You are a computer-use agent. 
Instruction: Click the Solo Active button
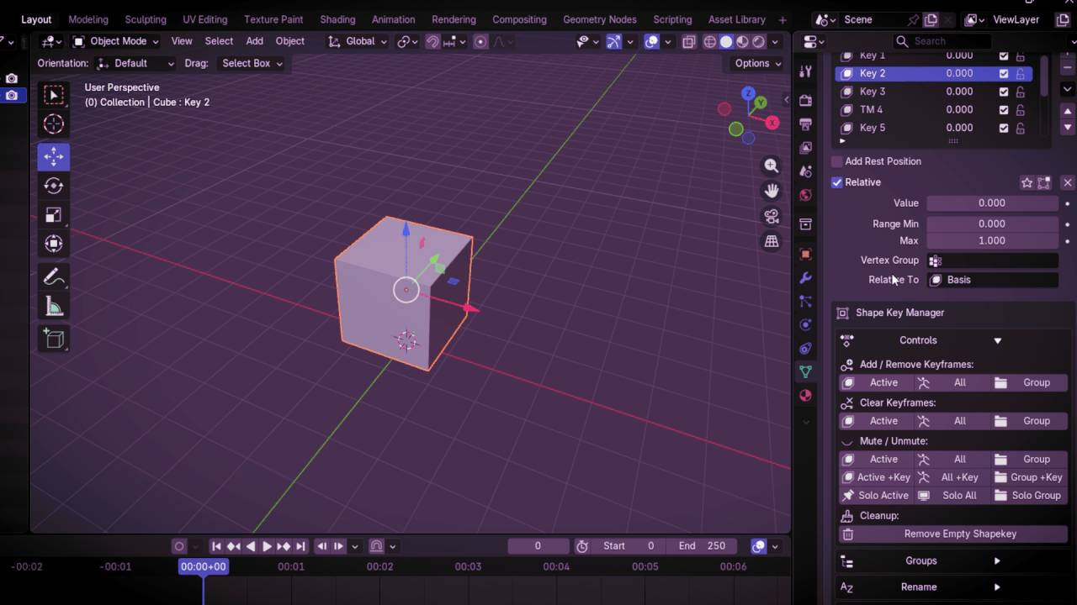coord(876,496)
